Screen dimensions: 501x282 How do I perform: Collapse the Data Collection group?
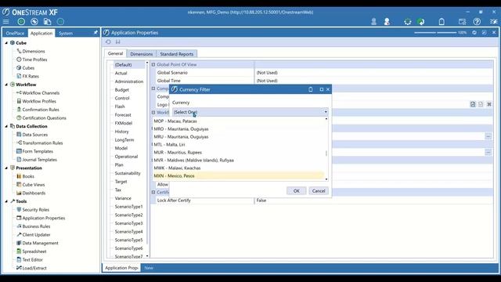coord(6,126)
